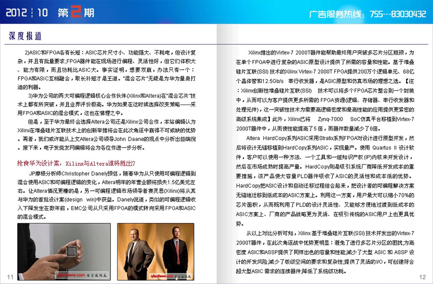Click the text 'Zynq-7000' on the right page
433x284 pixels.
tap(330, 119)
